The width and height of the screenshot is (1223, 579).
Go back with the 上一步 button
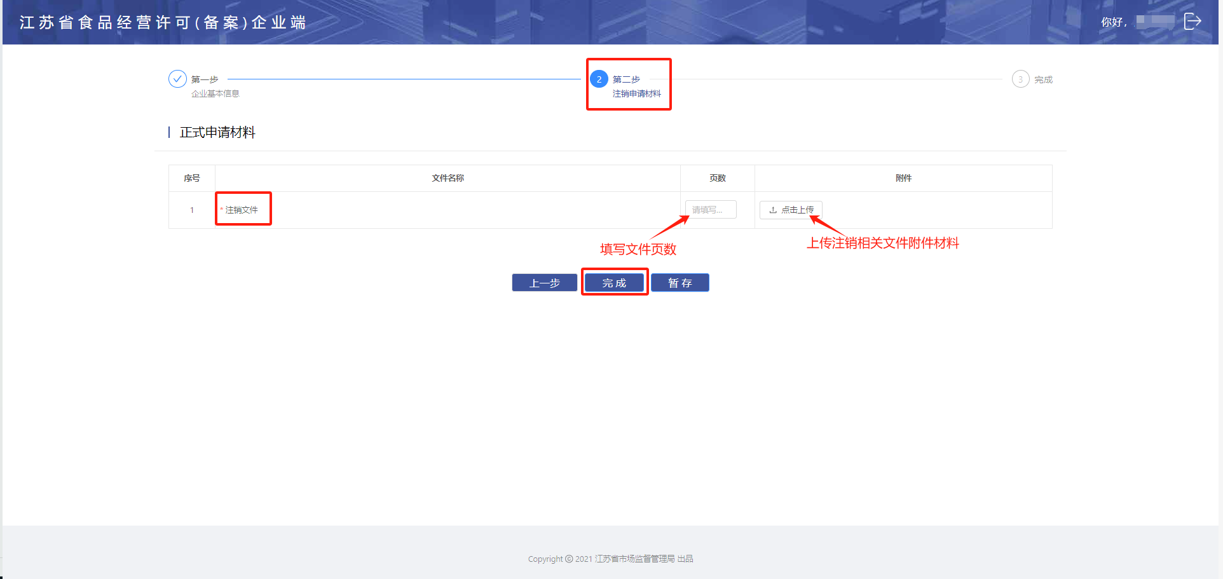point(545,283)
